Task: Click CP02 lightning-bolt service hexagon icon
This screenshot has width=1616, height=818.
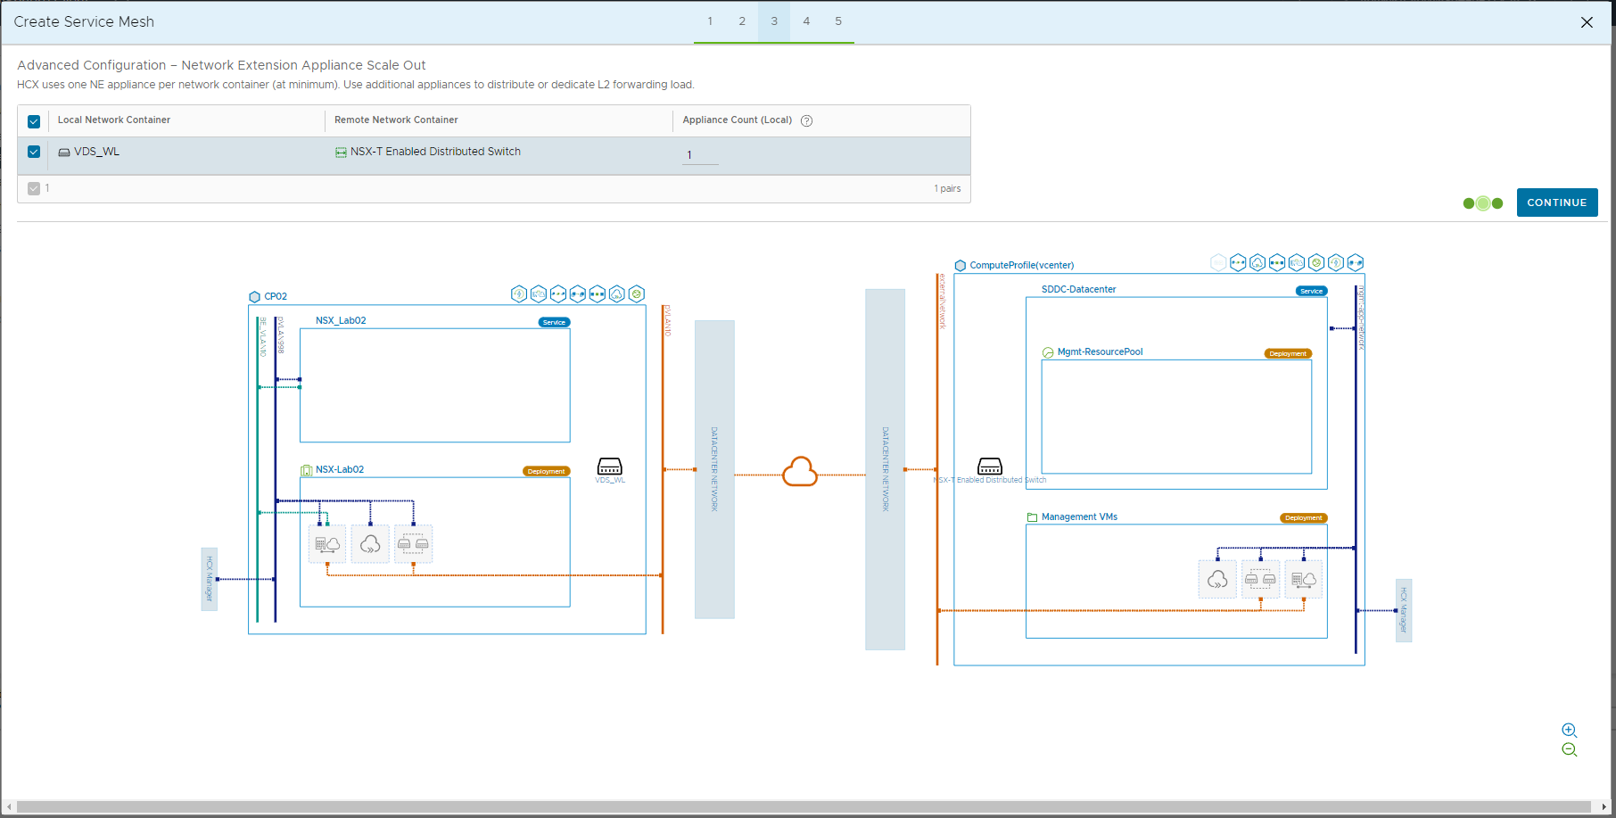Action: point(519,294)
